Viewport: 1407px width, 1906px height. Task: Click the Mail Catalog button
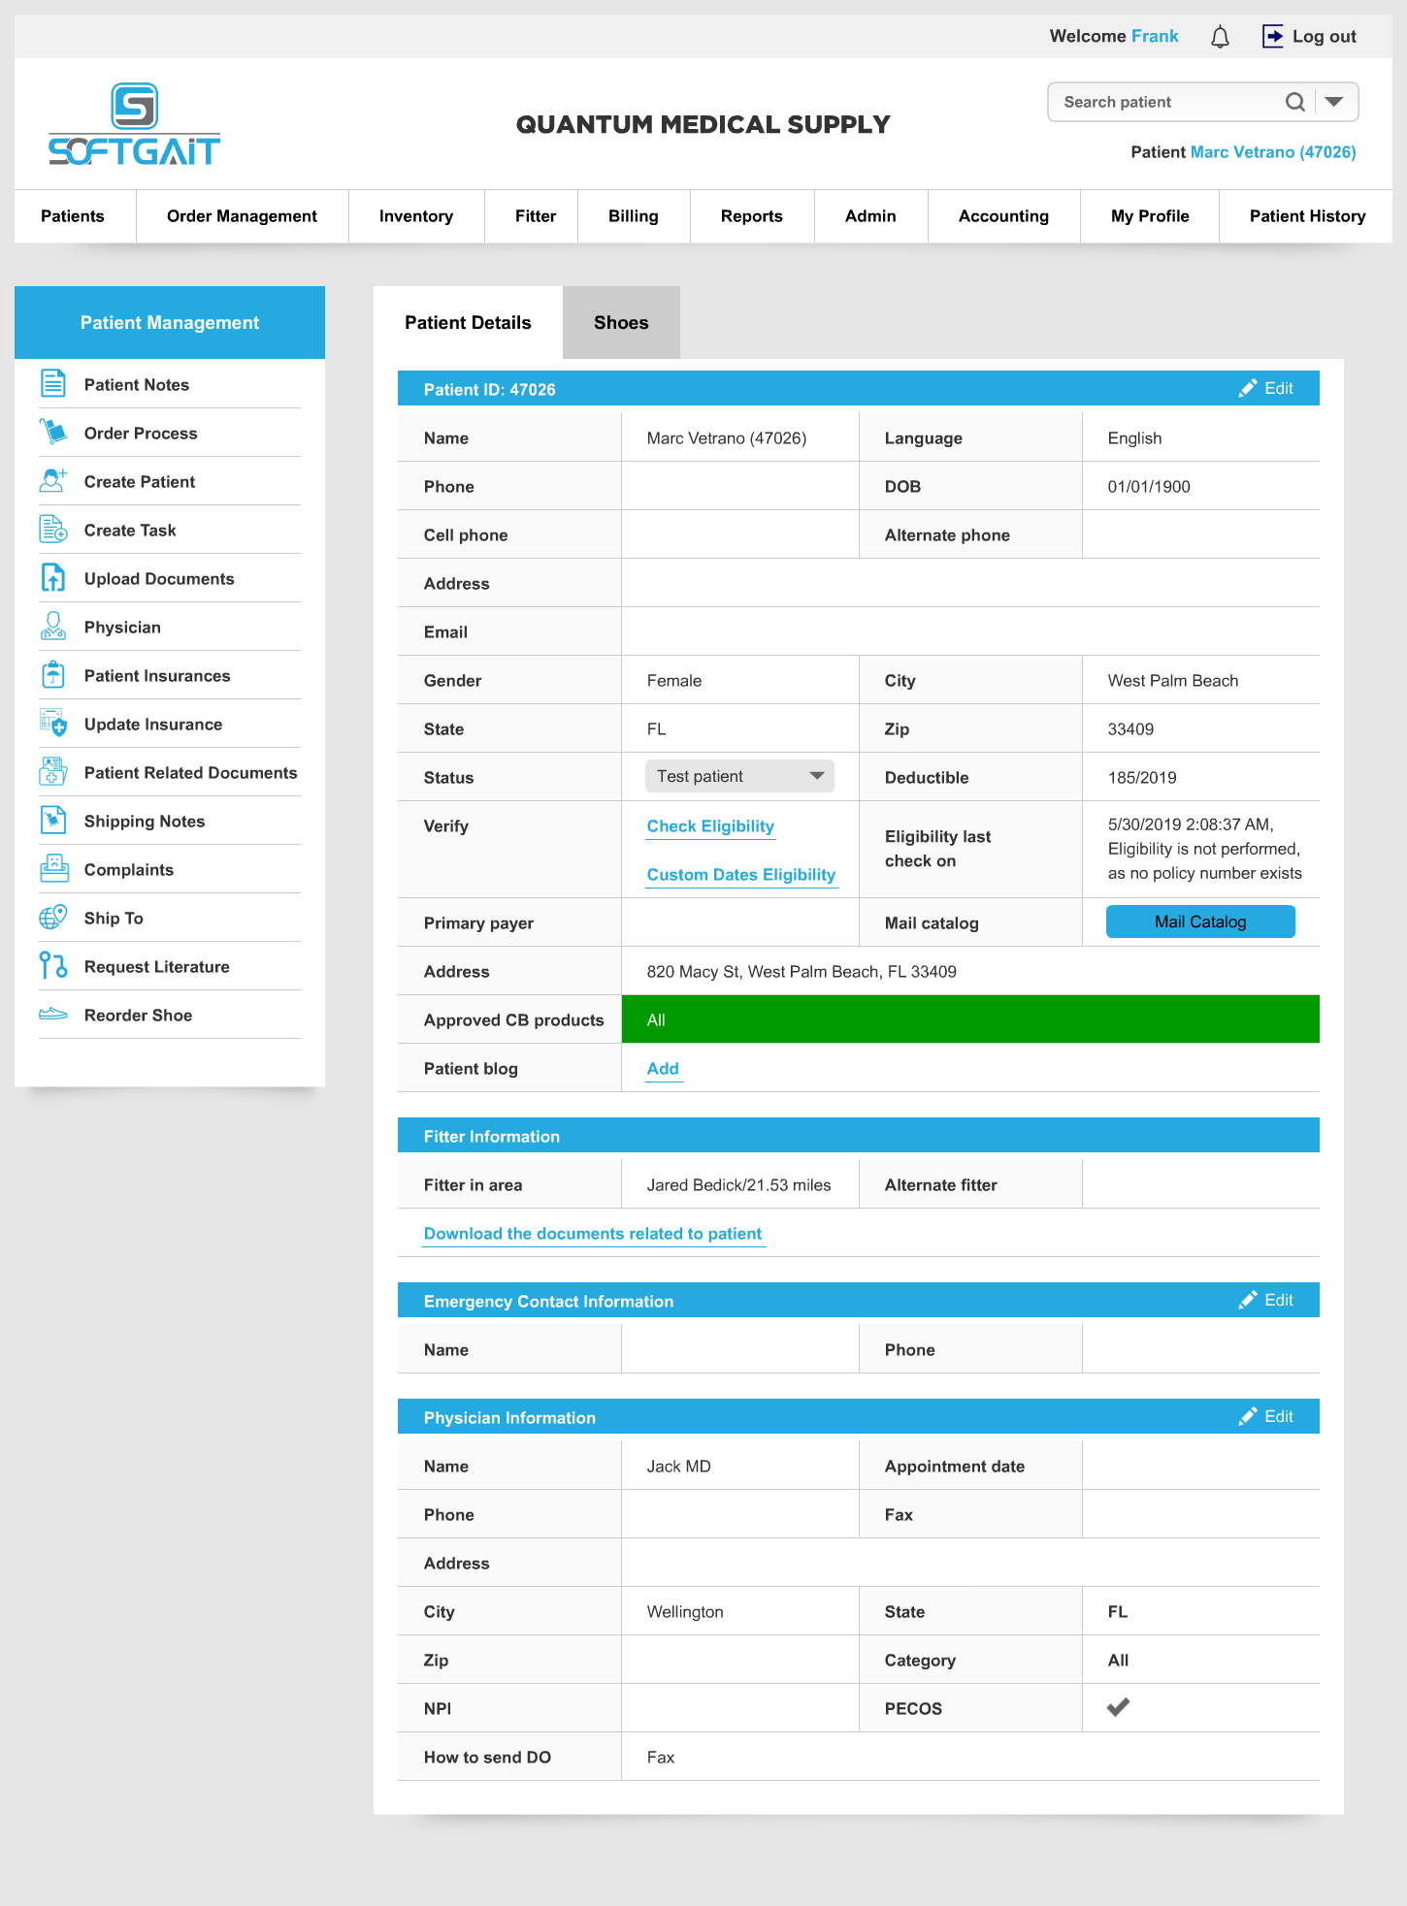click(1200, 921)
